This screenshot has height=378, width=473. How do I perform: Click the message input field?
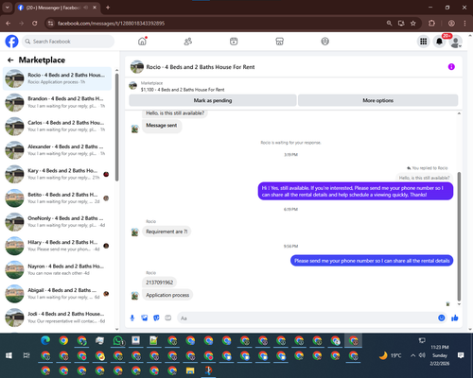tap(307, 318)
